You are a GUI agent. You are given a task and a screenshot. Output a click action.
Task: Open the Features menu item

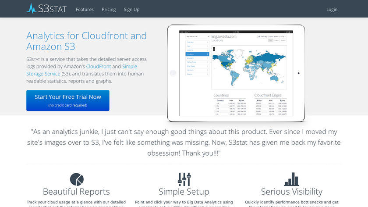coord(85,9)
